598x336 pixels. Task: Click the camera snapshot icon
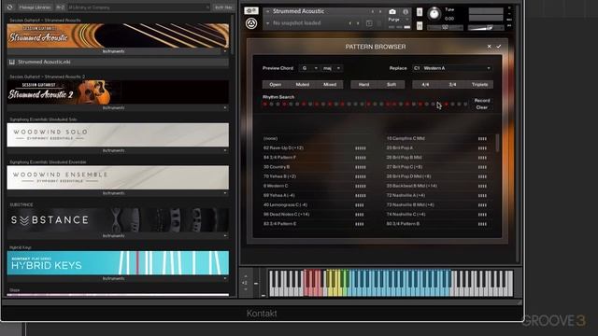(x=392, y=12)
